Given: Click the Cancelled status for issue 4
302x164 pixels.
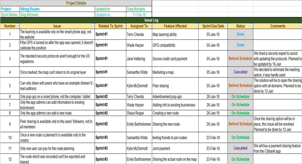Looking at the screenshot, I should [240, 72].
